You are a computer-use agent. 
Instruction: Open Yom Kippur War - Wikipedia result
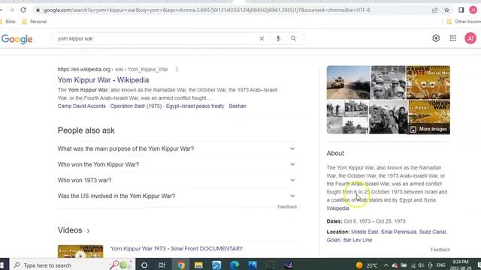click(x=104, y=80)
